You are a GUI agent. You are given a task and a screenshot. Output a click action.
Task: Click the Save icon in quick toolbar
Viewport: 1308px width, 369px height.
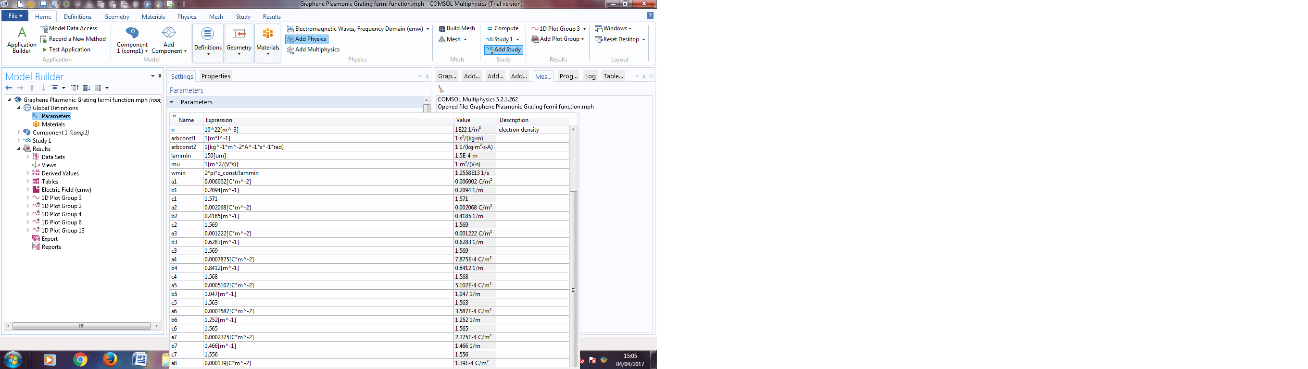point(43,4)
